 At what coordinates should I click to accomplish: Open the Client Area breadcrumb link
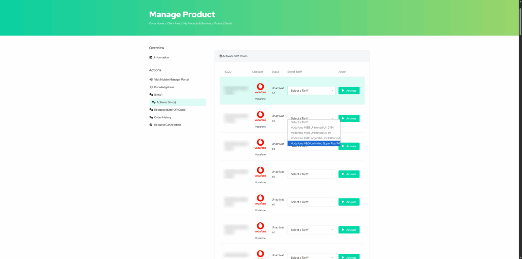[x=174, y=23]
